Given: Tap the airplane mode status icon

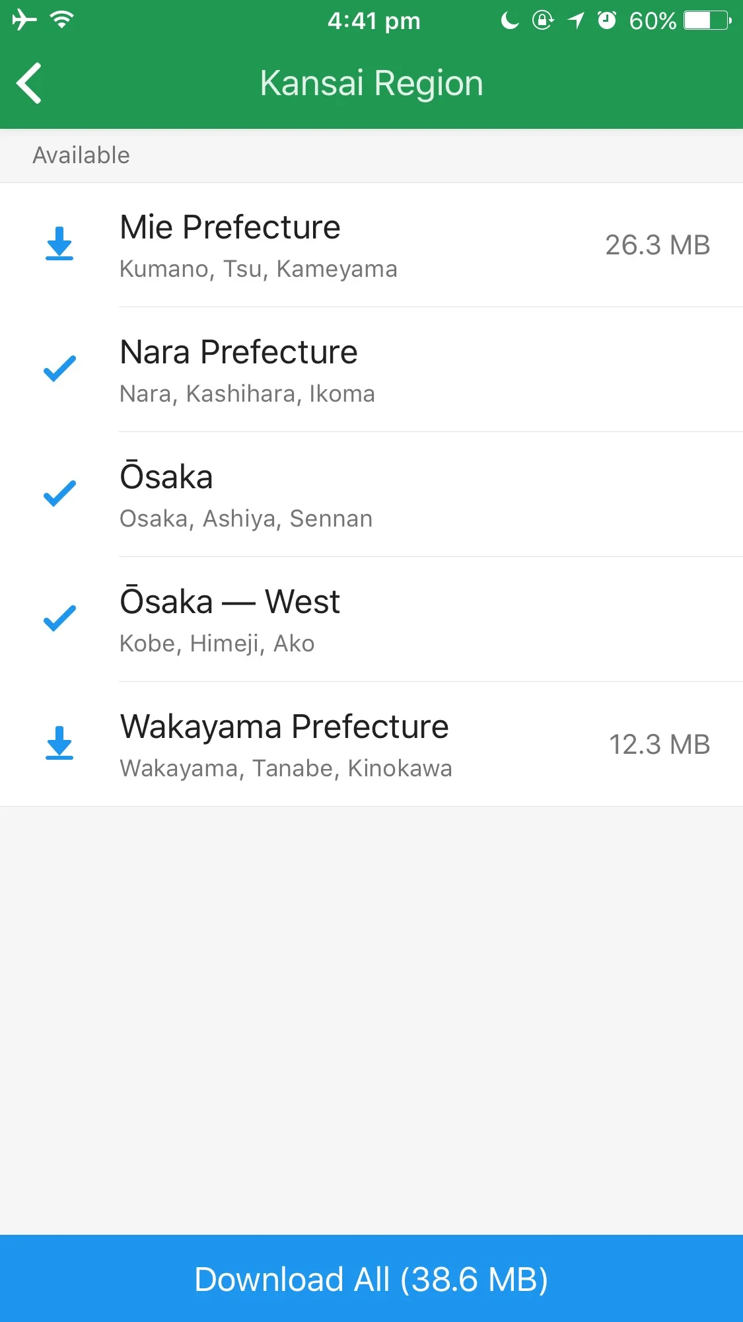Looking at the screenshot, I should tap(24, 20).
